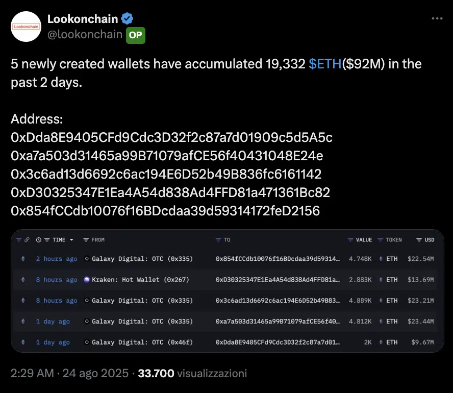This screenshot has width=453, height=393.
Task: Click the green OP badge
Action: pyautogui.click(x=135, y=36)
